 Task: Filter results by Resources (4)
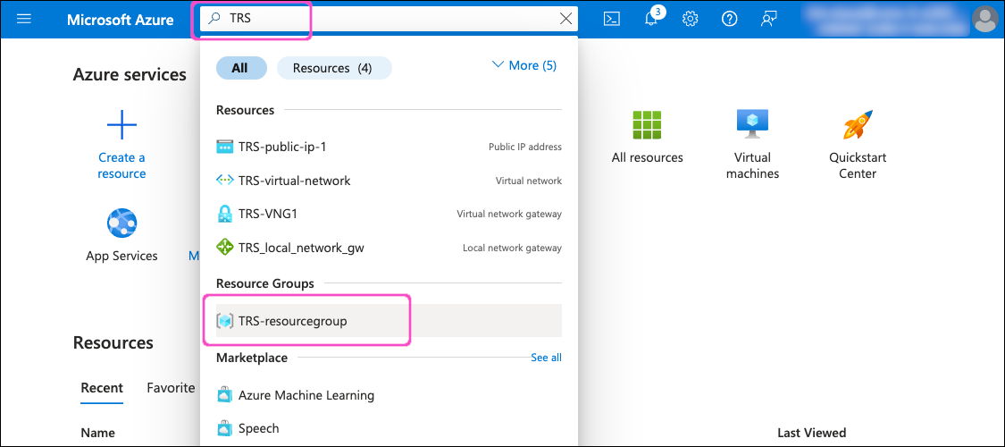coord(333,68)
